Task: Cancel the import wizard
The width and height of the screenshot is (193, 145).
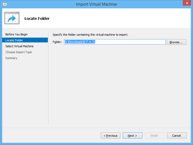Action: (177, 136)
